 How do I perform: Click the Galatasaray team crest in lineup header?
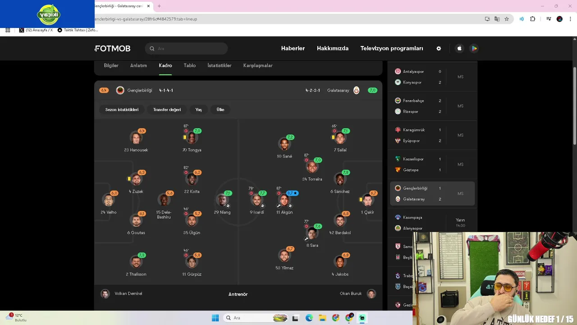pos(356,90)
